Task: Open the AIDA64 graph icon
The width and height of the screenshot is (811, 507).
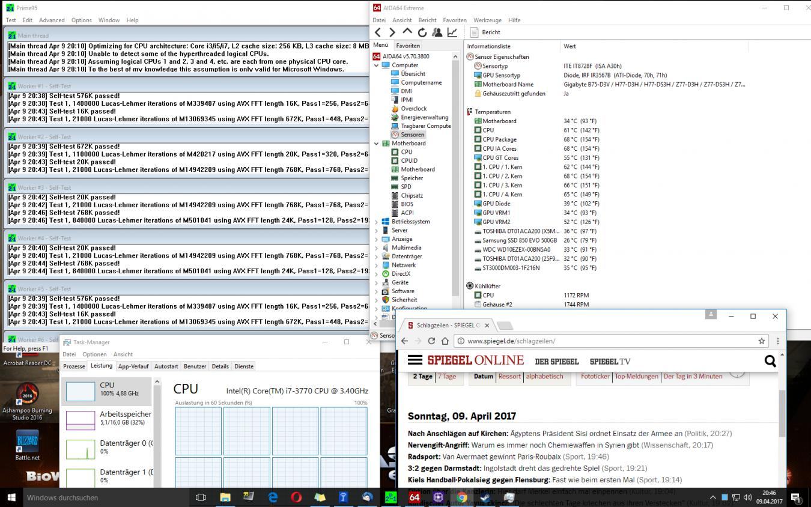Action: (452, 32)
